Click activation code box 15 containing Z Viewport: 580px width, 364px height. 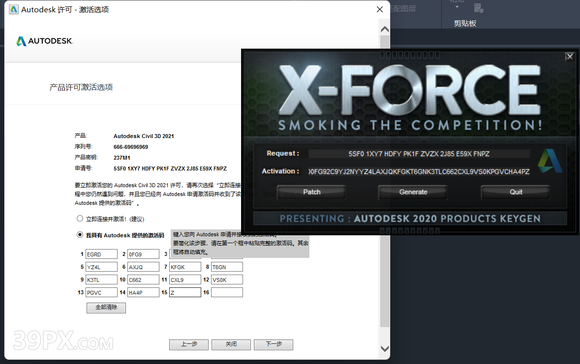(185, 292)
